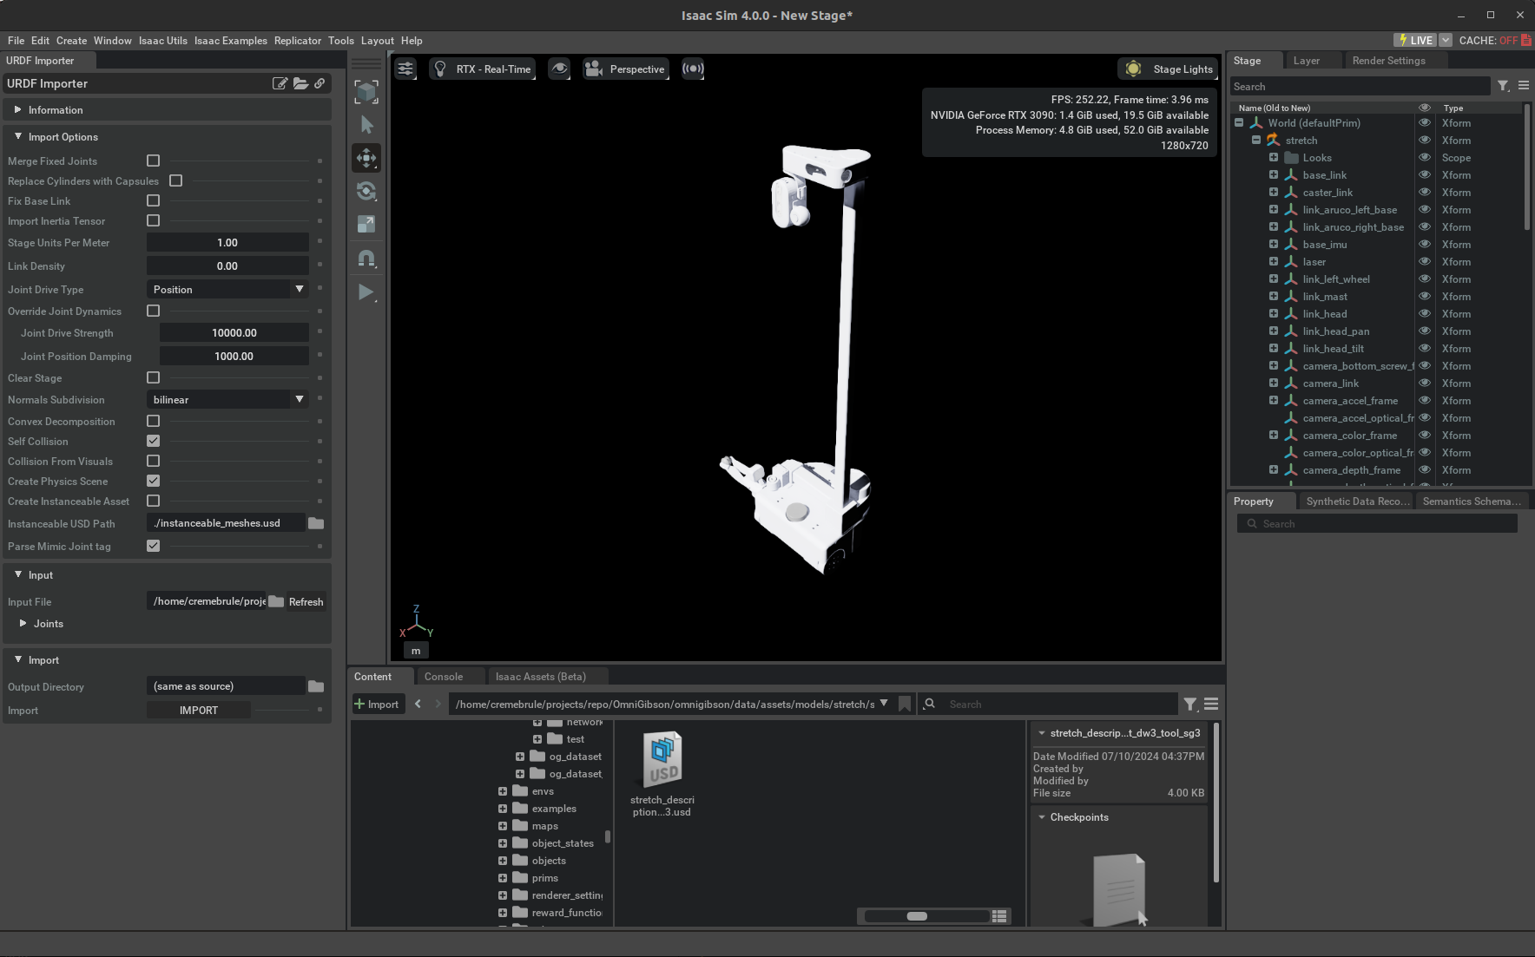Enable the Merge Fixed Joints checkbox
Image resolution: width=1535 pixels, height=957 pixels.
[153, 161]
